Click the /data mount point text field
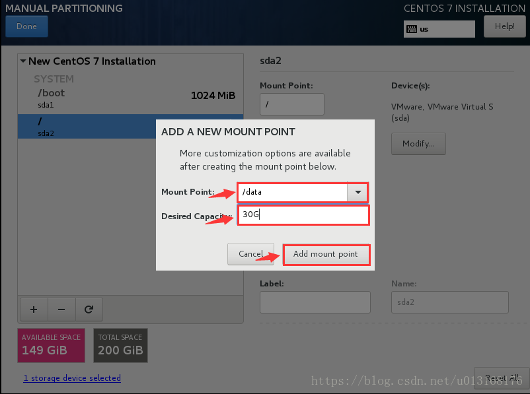The width and height of the screenshot is (530, 394). (x=292, y=192)
